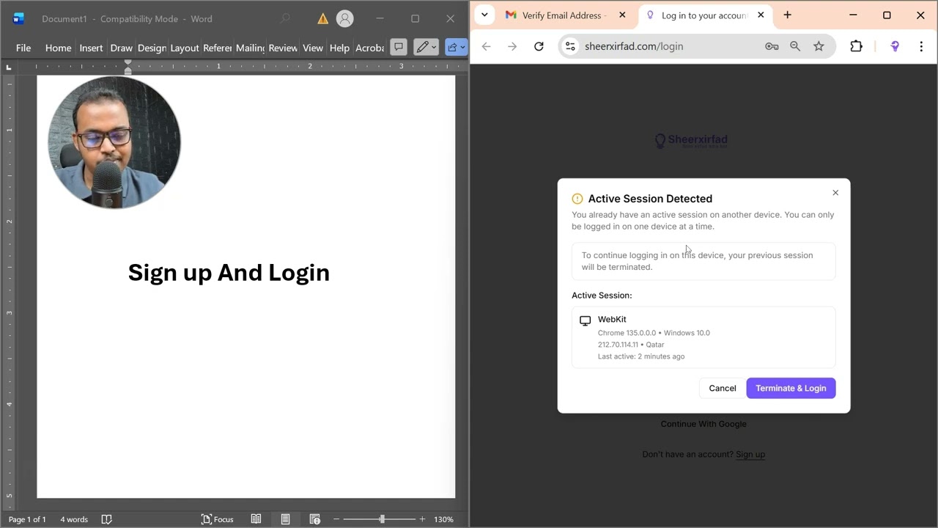Toggle Focus mode in Word status bar

[x=217, y=519]
